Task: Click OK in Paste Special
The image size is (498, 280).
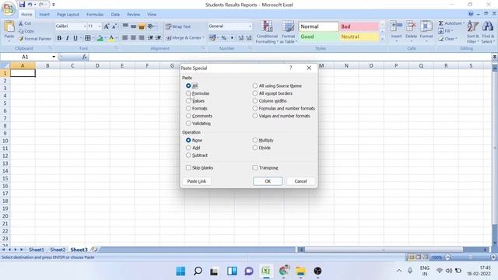Action: tap(268, 181)
